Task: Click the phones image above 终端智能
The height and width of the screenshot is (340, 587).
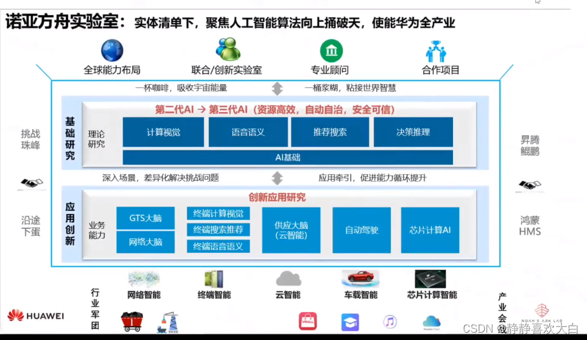Action: point(214,279)
